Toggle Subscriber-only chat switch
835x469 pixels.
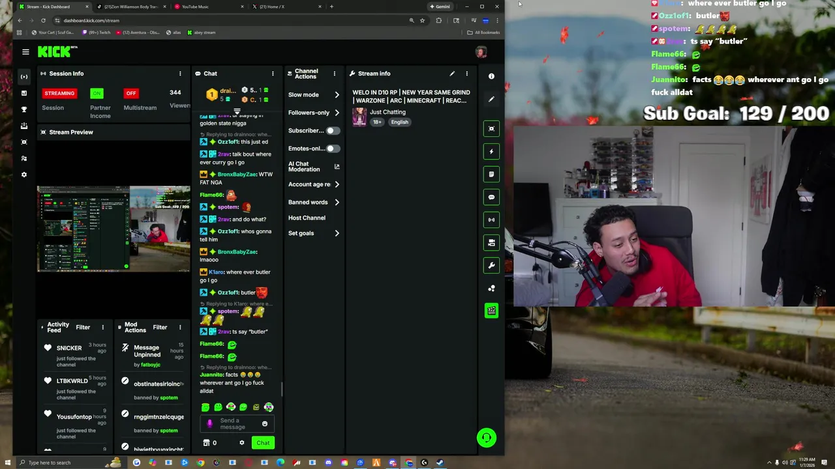[333, 131]
